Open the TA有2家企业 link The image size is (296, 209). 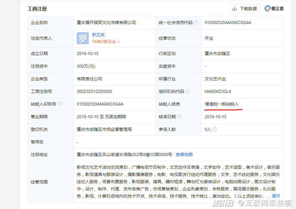pos(106,42)
